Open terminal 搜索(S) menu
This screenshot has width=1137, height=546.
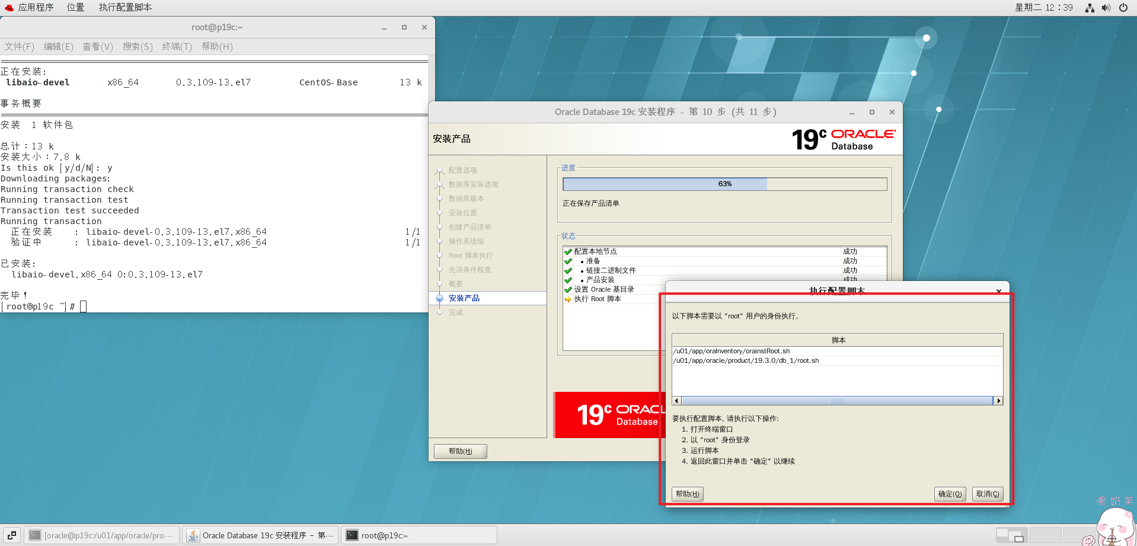point(138,46)
